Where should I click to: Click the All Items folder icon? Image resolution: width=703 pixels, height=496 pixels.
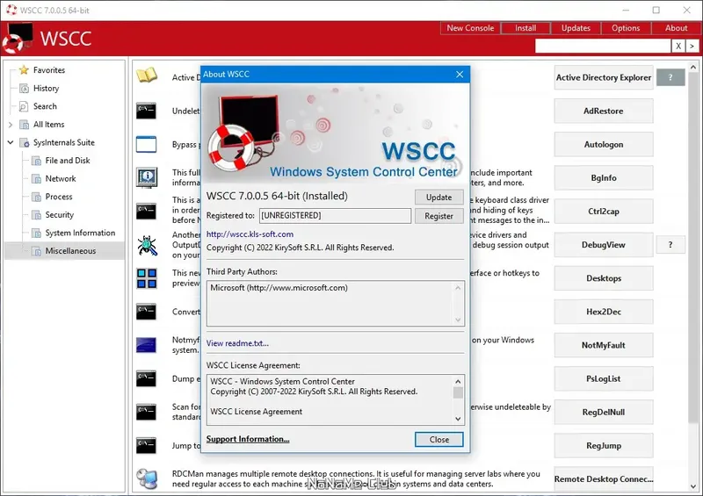pos(25,125)
